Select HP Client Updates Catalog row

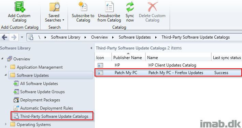pos(172,65)
